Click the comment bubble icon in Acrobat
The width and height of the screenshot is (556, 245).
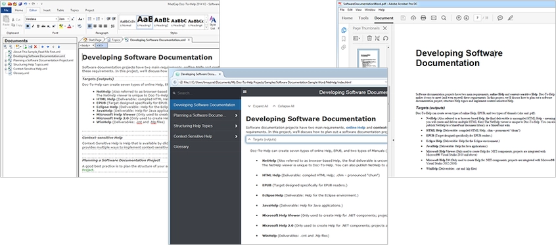click(x=500, y=18)
